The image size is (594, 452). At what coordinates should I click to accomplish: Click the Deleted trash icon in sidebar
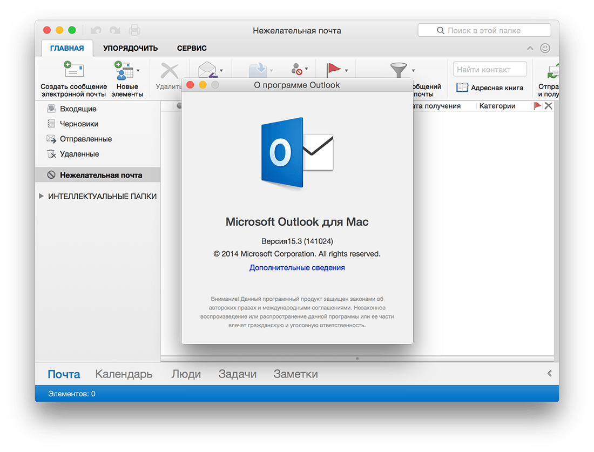(51, 154)
